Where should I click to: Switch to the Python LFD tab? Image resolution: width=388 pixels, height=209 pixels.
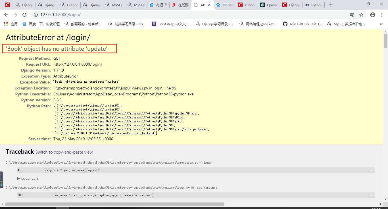pyautogui.click(x=313, y=5)
